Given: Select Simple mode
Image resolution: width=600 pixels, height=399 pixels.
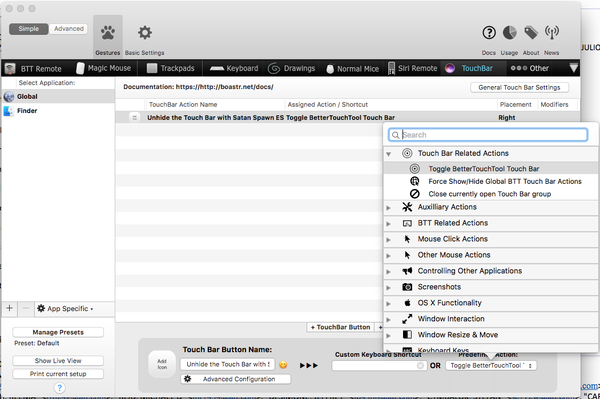Looking at the screenshot, I should click(x=29, y=29).
